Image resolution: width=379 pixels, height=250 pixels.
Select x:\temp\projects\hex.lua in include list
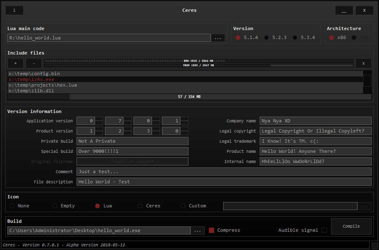42,85
